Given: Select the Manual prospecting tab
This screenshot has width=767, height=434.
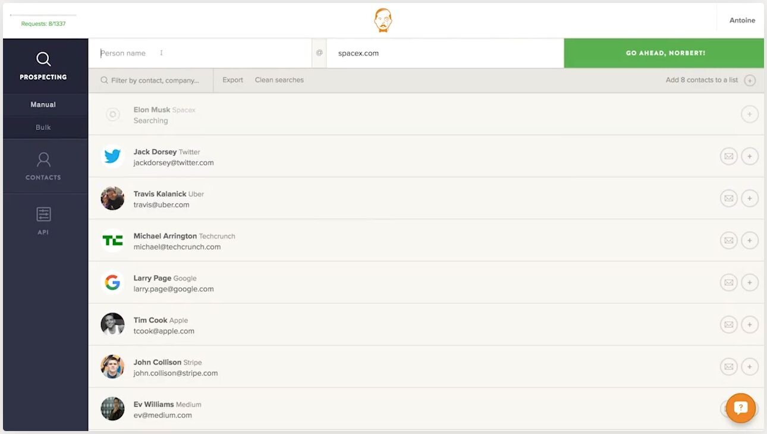Looking at the screenshot, I should pyautogui.click(x=43, y=105).
